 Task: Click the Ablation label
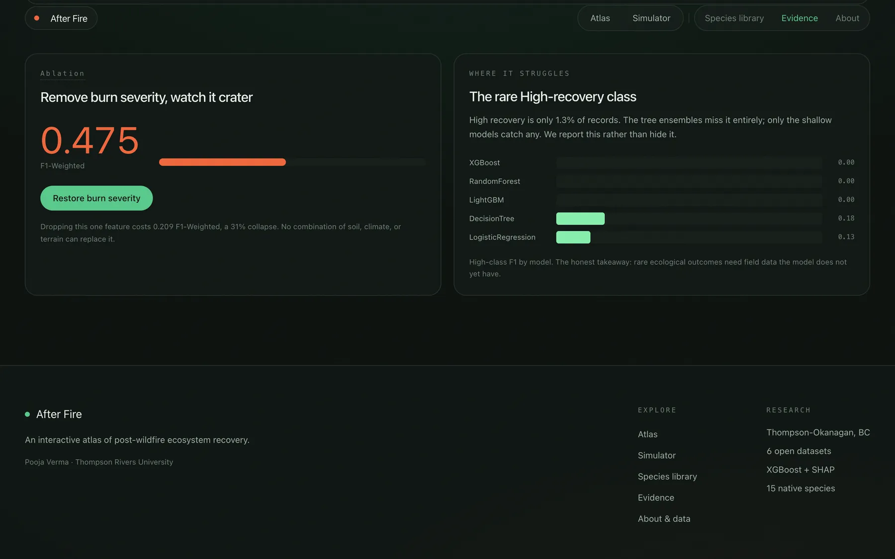click(62, 74)
